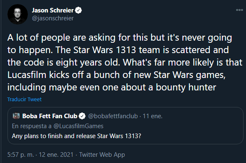Click the date 12 ene. 2021

[56, 155]
